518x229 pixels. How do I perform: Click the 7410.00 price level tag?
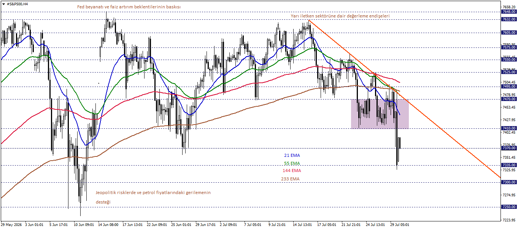tap(509, 128)
